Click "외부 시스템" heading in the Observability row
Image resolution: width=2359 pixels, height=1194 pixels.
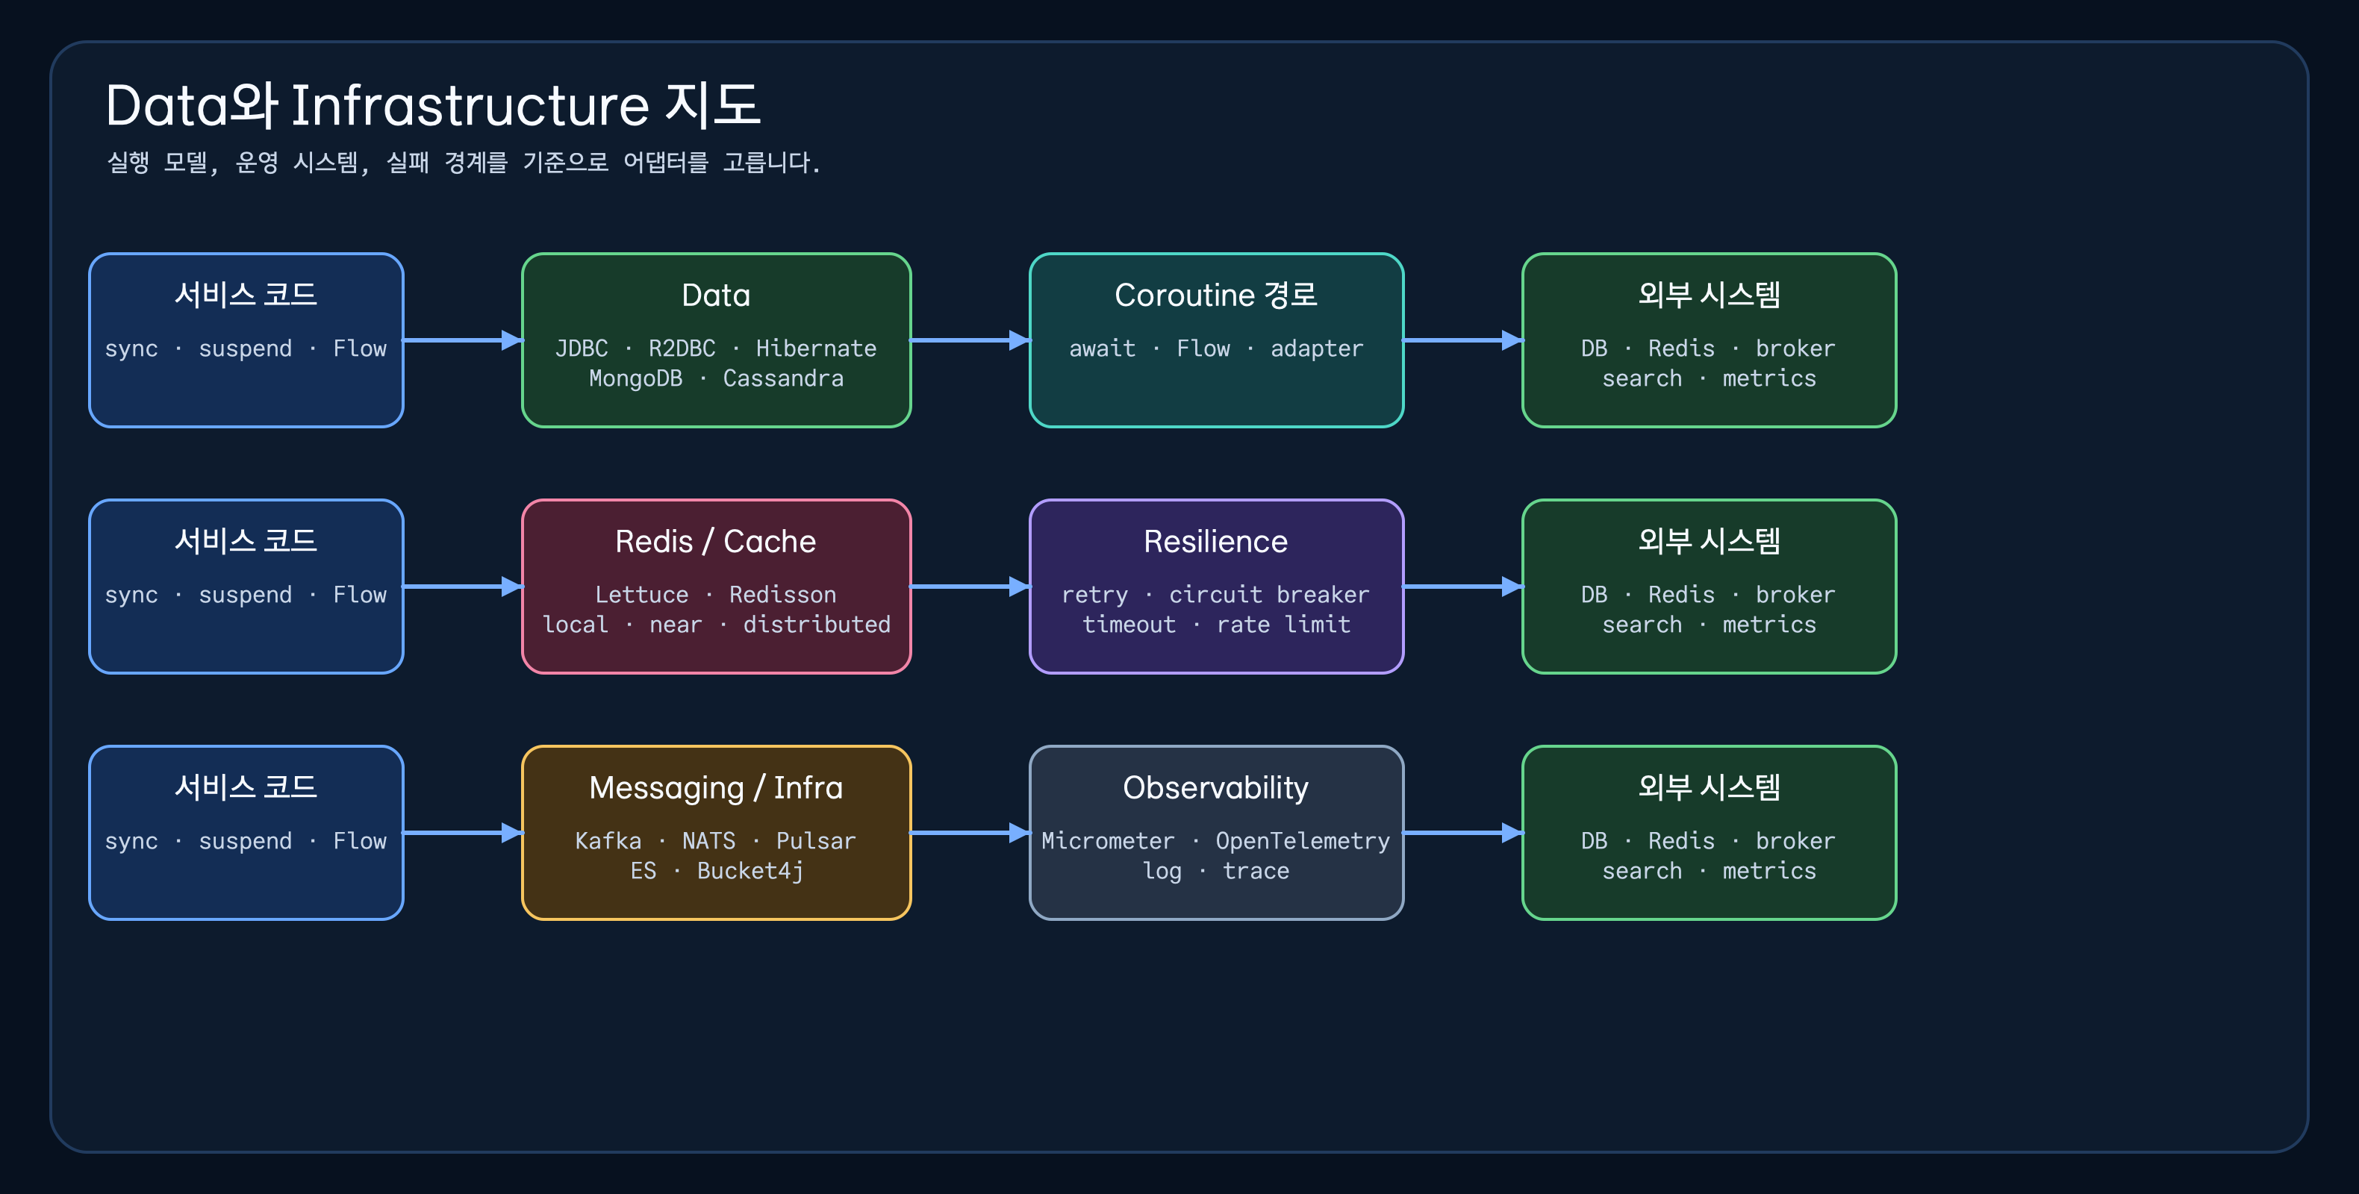1710,787
